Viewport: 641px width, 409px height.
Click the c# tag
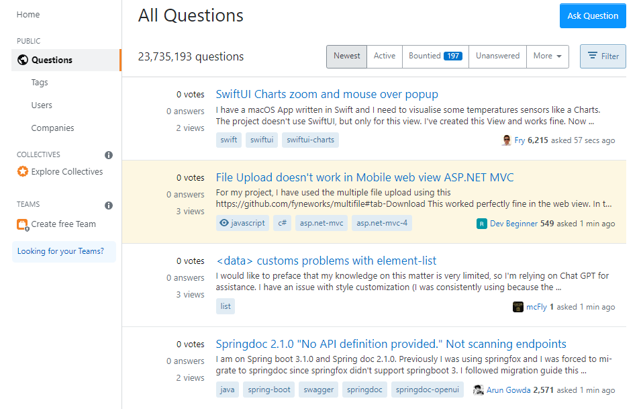click(283, 224)
